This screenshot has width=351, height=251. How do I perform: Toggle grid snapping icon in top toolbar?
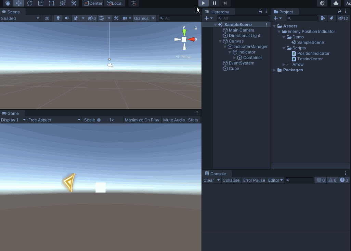[x=134, y=3]
